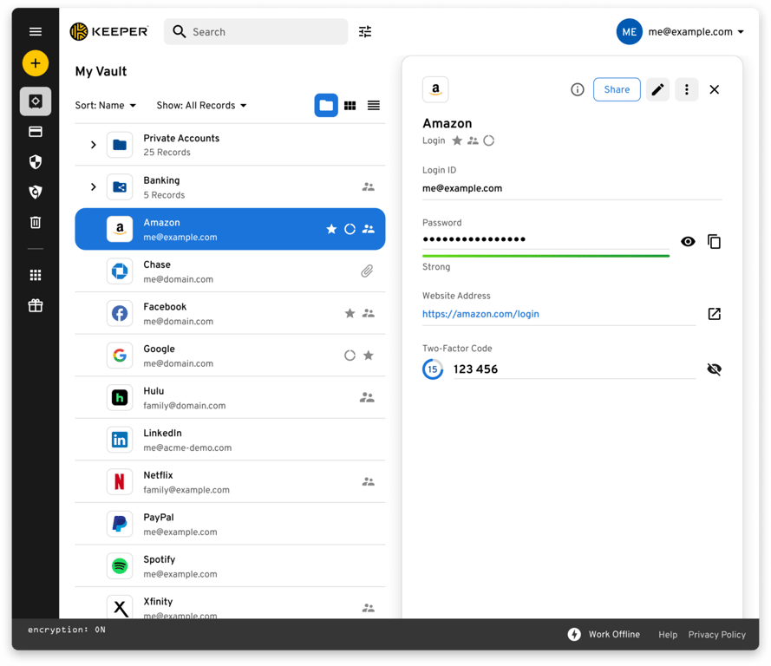The width and height of the screenshot is (771, 666).
Task: Open the apps grid icon in the sidebar
Action: coord(36,275)
